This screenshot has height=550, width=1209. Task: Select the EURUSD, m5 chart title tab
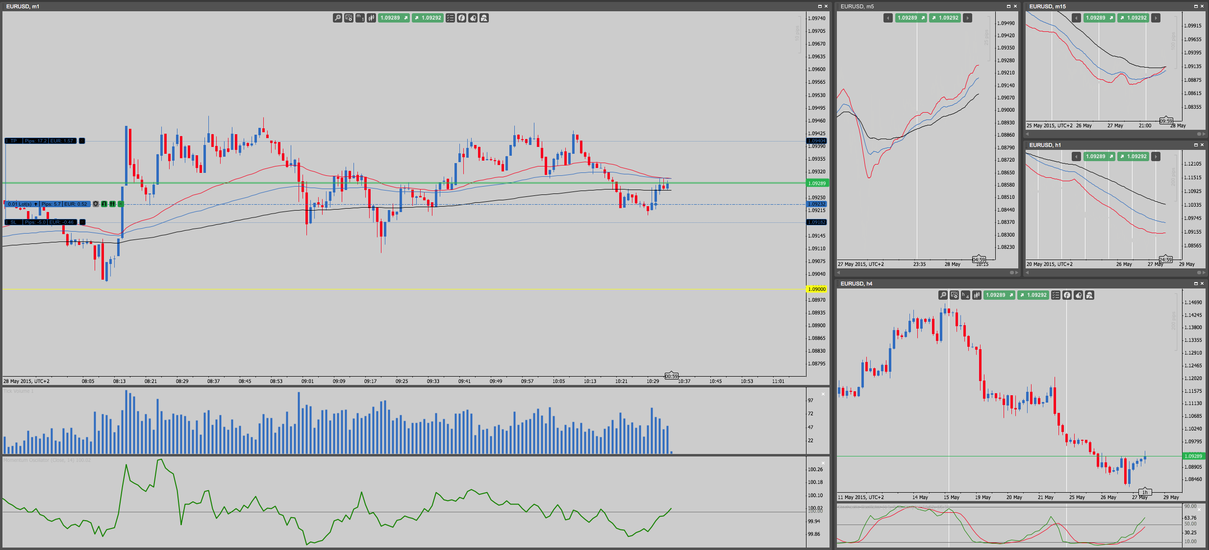coord(857,6)
